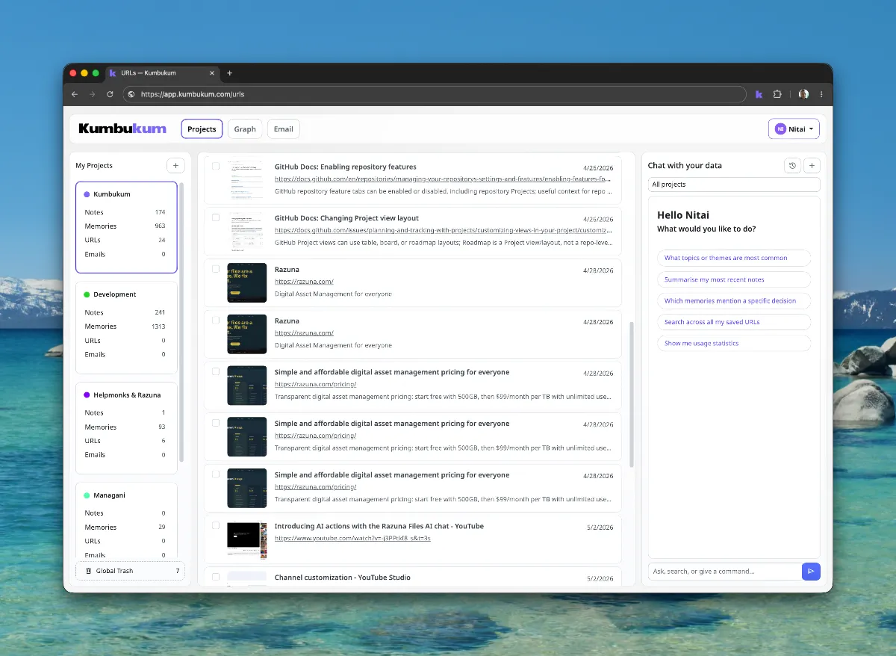
Task: Tick checkbox for first Razuna entry
Action: (216, 269)
